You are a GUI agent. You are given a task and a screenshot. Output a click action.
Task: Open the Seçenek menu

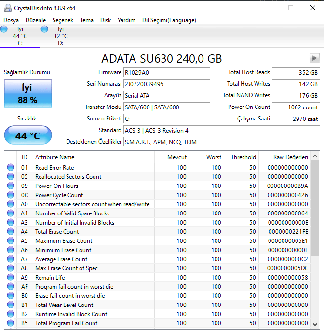[63, 20]
